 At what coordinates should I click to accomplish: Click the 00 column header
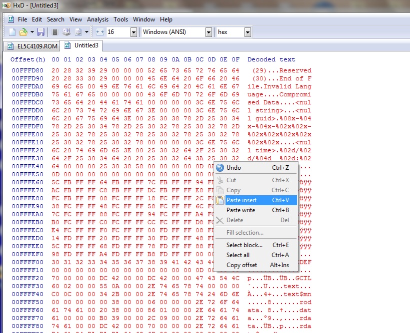coord(55,59)
